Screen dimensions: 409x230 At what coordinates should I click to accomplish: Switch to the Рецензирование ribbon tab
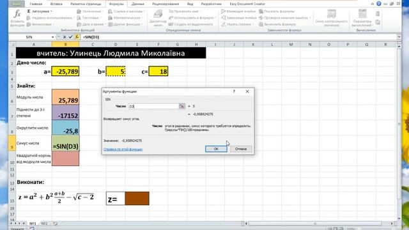point(166,4)
